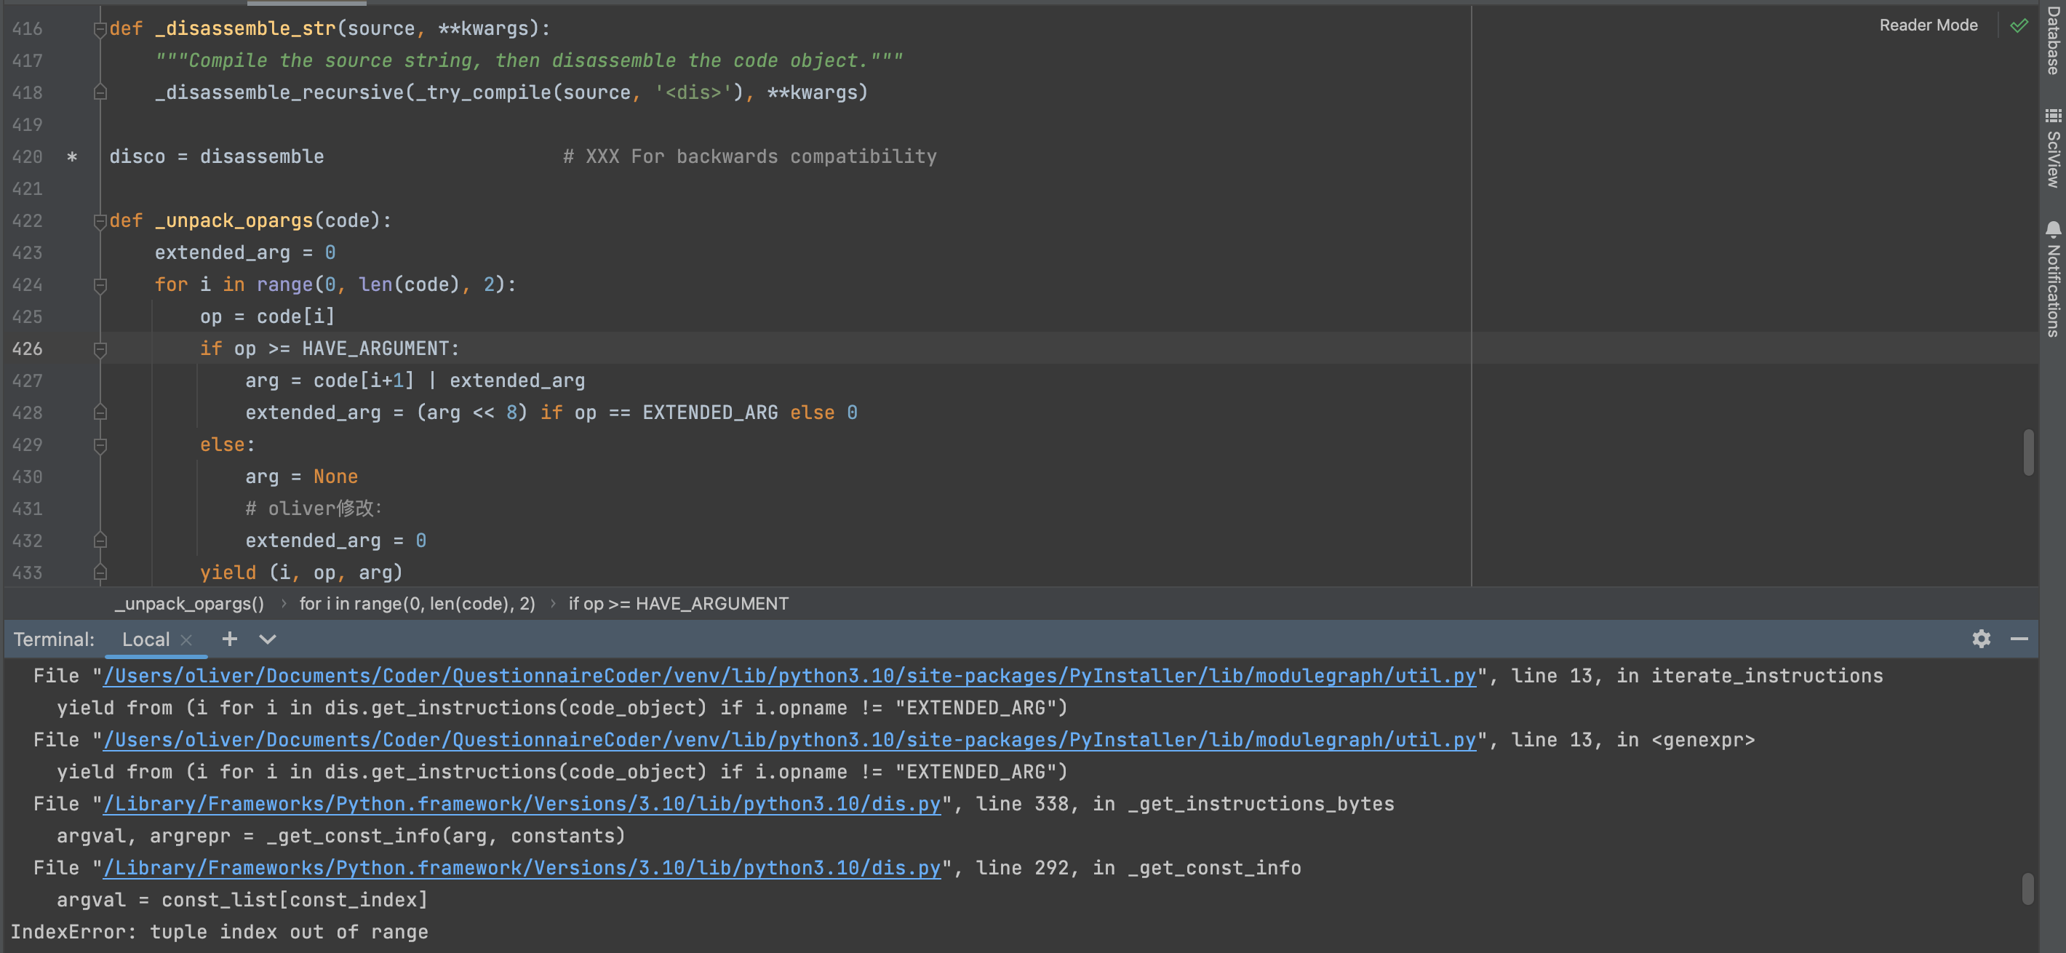Open terminal settings with the gear icon
Viewport: 2066px width, 953px height.
[x=1981, y=639]
